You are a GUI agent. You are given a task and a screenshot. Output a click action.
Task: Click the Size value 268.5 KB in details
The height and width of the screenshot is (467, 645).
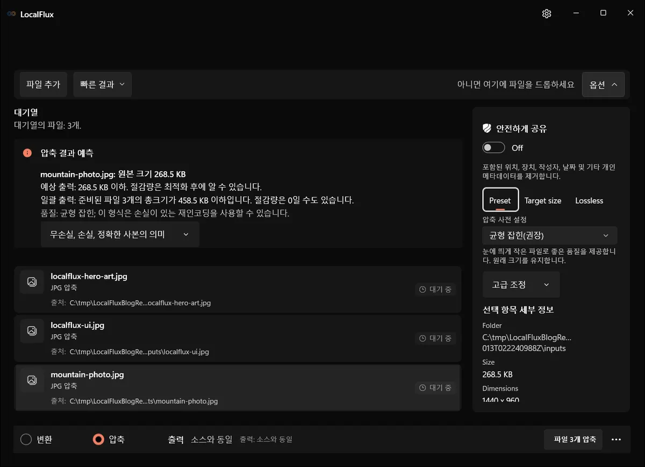pyautogui.click(x=497, y=374)
